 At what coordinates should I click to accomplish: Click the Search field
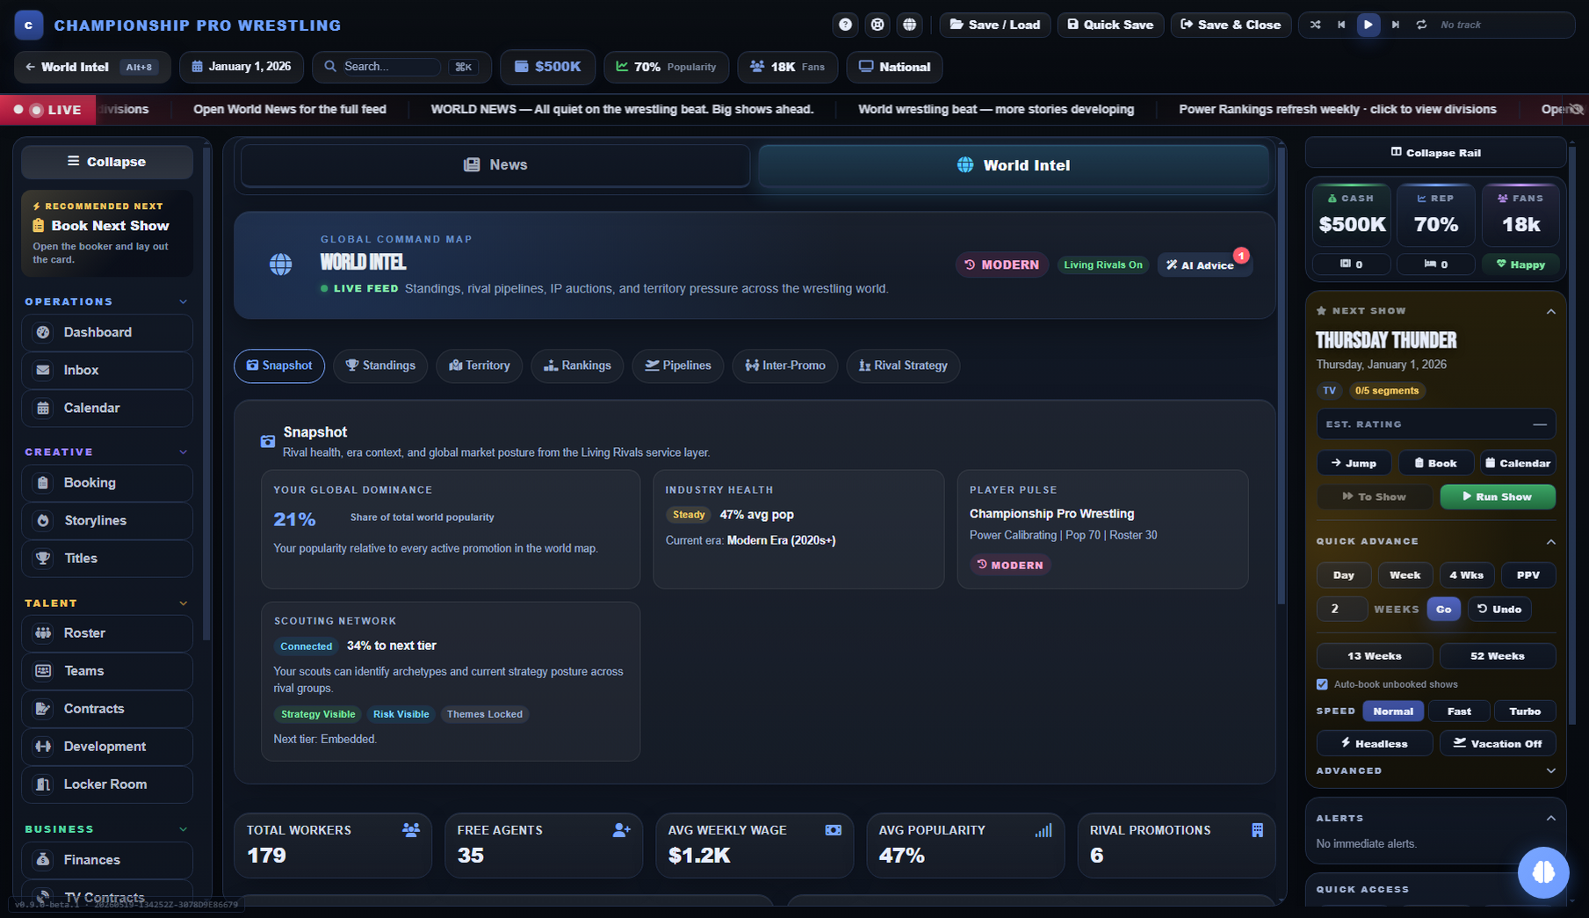[391, 67]
